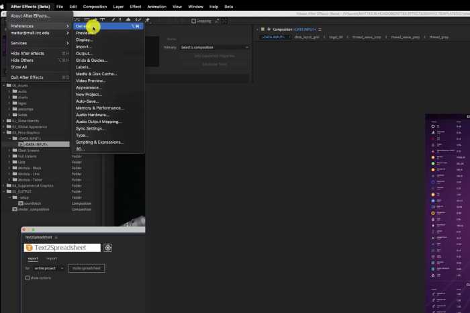Screen dimensions: 470x313
Task: Open the Effect menu in menu bar
Action: (x=136, y=7)
